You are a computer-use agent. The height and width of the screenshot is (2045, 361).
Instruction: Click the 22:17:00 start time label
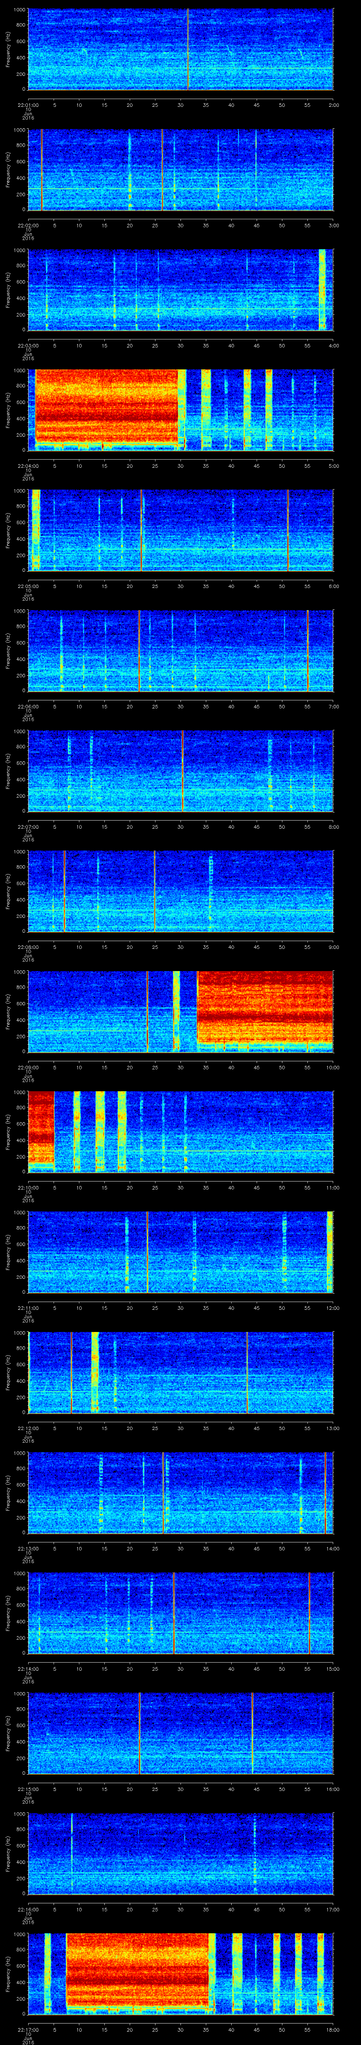click(x=28, y=2030)
